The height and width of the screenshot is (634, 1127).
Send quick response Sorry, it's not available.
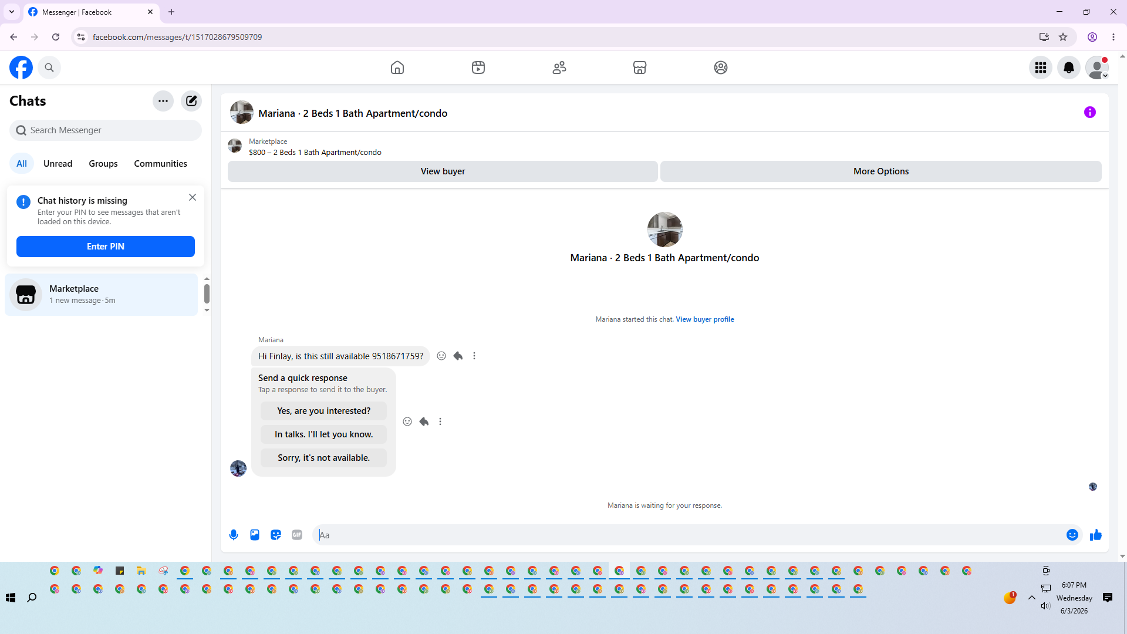324,458
